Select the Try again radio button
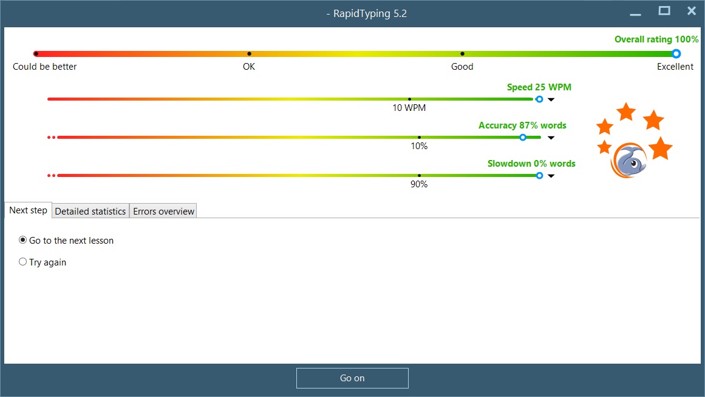 [x=23, y=262]
